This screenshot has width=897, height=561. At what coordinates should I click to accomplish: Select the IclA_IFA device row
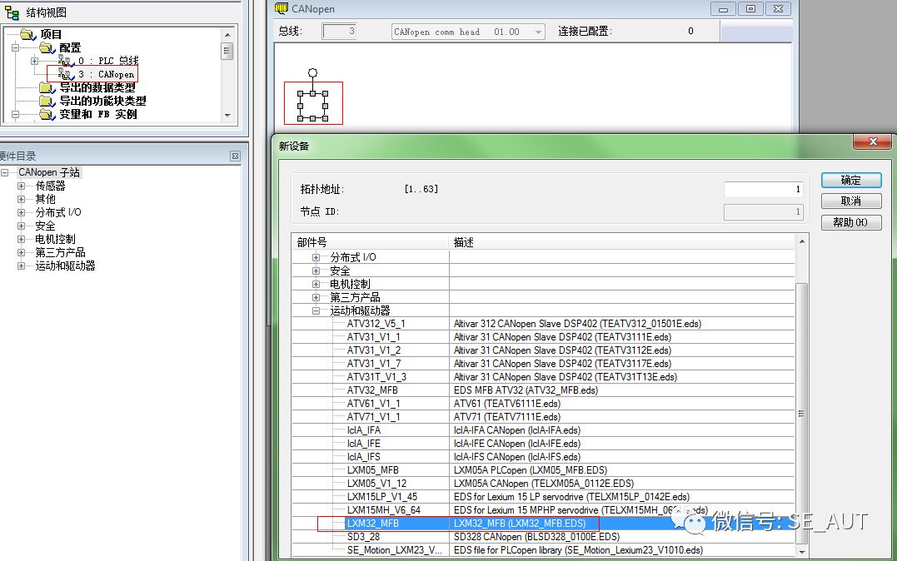click(543, 430)
